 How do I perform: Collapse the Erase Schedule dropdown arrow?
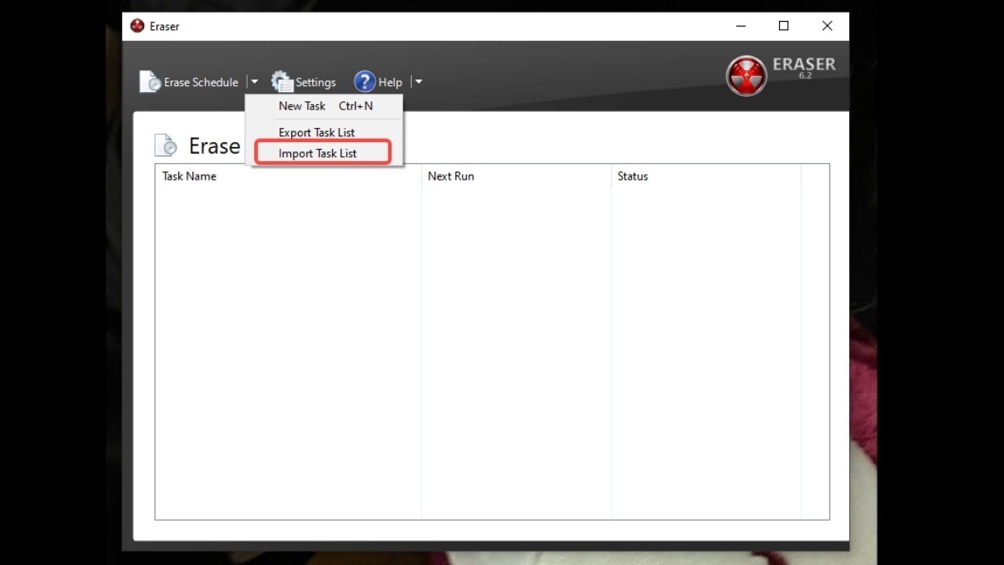pos(254,82)
